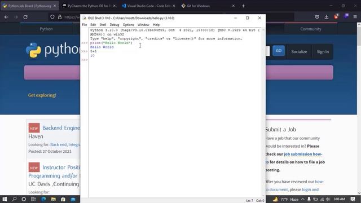Screen dimensions: 361x203
Task: Click the login and link
Action: pos(310,189)
